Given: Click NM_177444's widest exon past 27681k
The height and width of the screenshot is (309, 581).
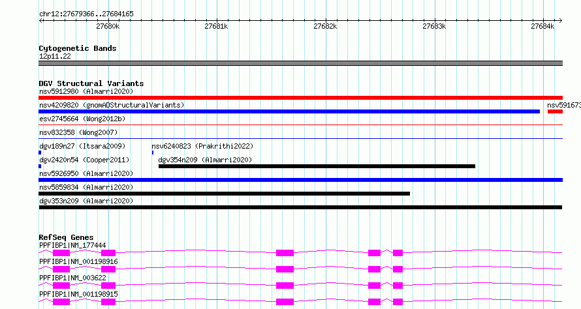Looking at the screenshot, I should tap(285, 253).
